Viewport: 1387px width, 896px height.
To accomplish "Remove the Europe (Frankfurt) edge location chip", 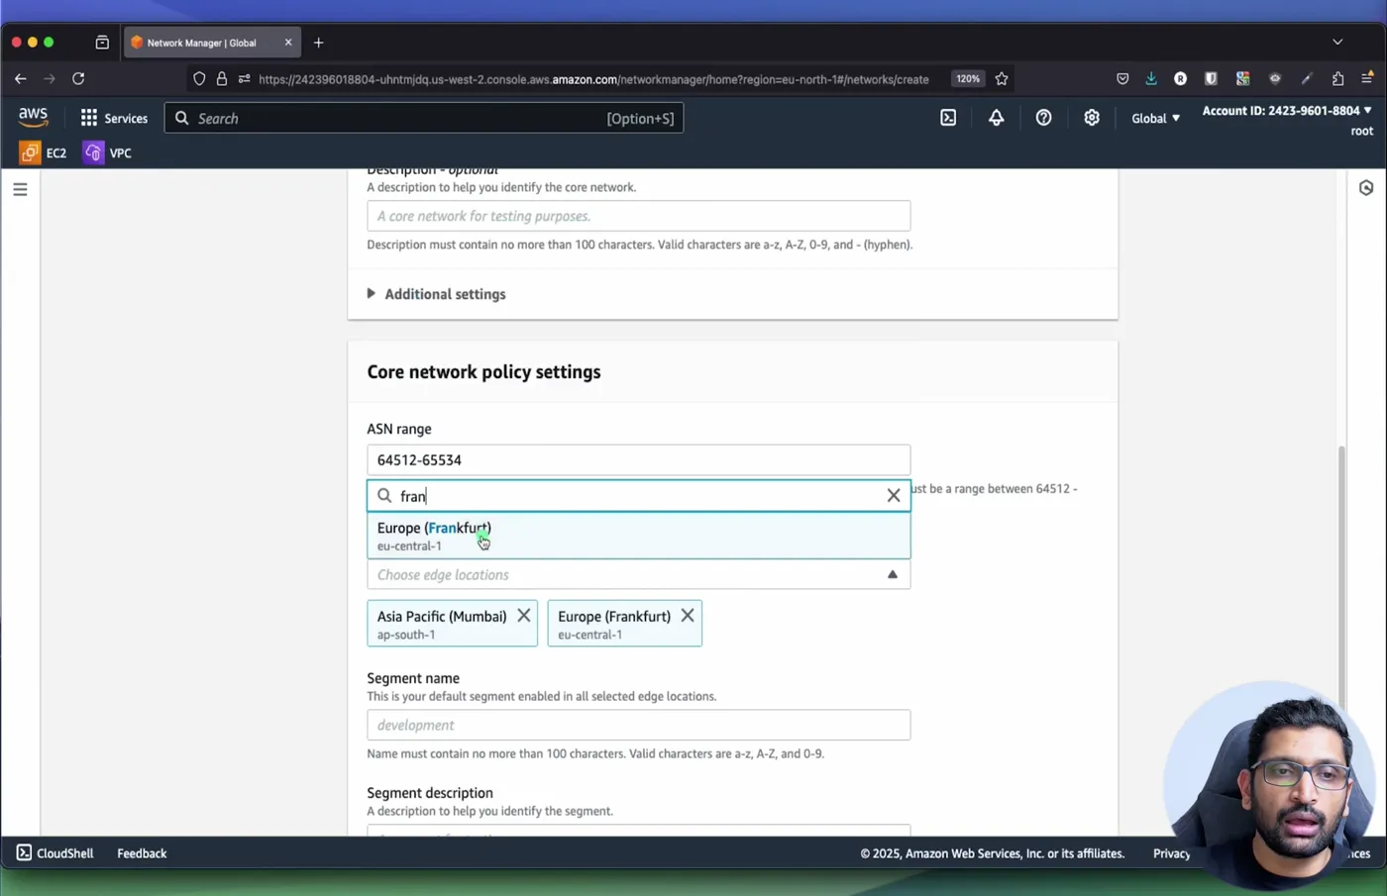I will pos(687,616).
